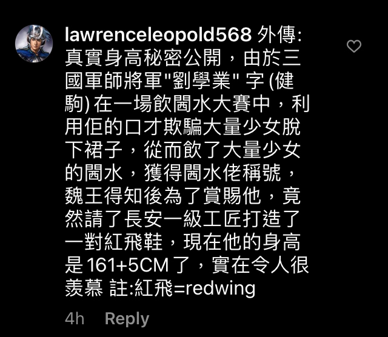
Task: Click the first comment line 真實身高秘密公開
Action: click(x=143, y=58)
